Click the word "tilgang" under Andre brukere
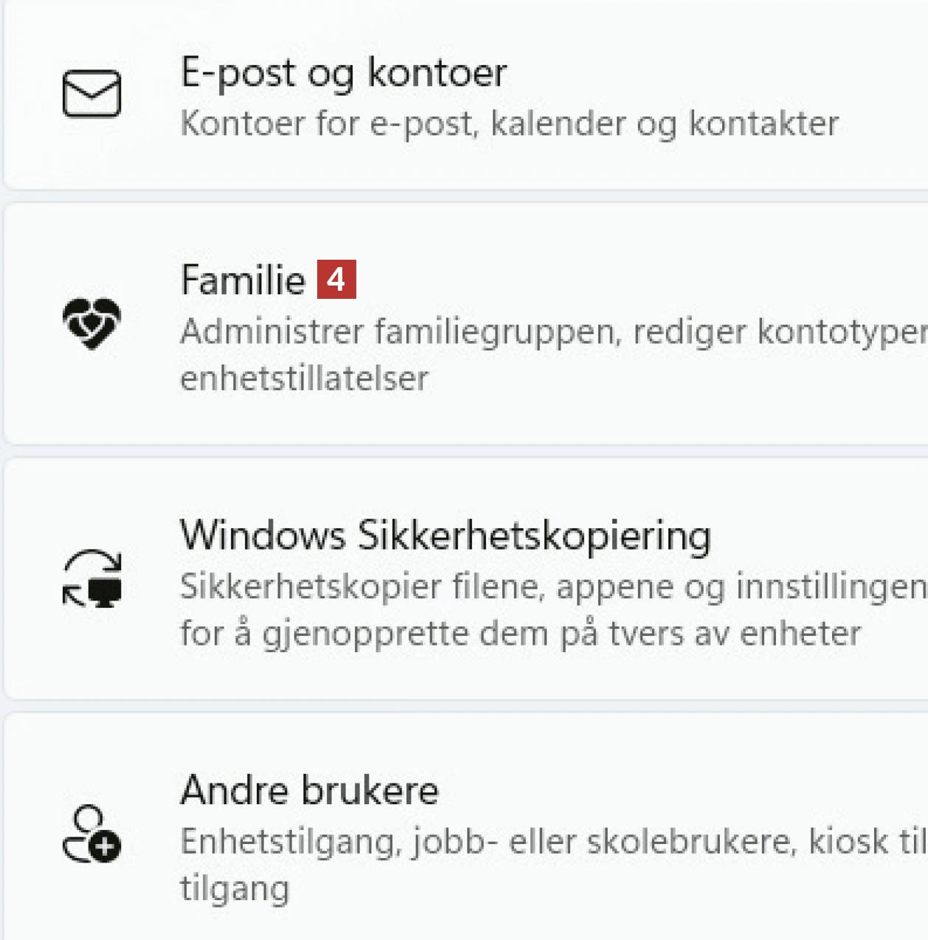This screenshot has height=940, width=928. click(235, 888)
